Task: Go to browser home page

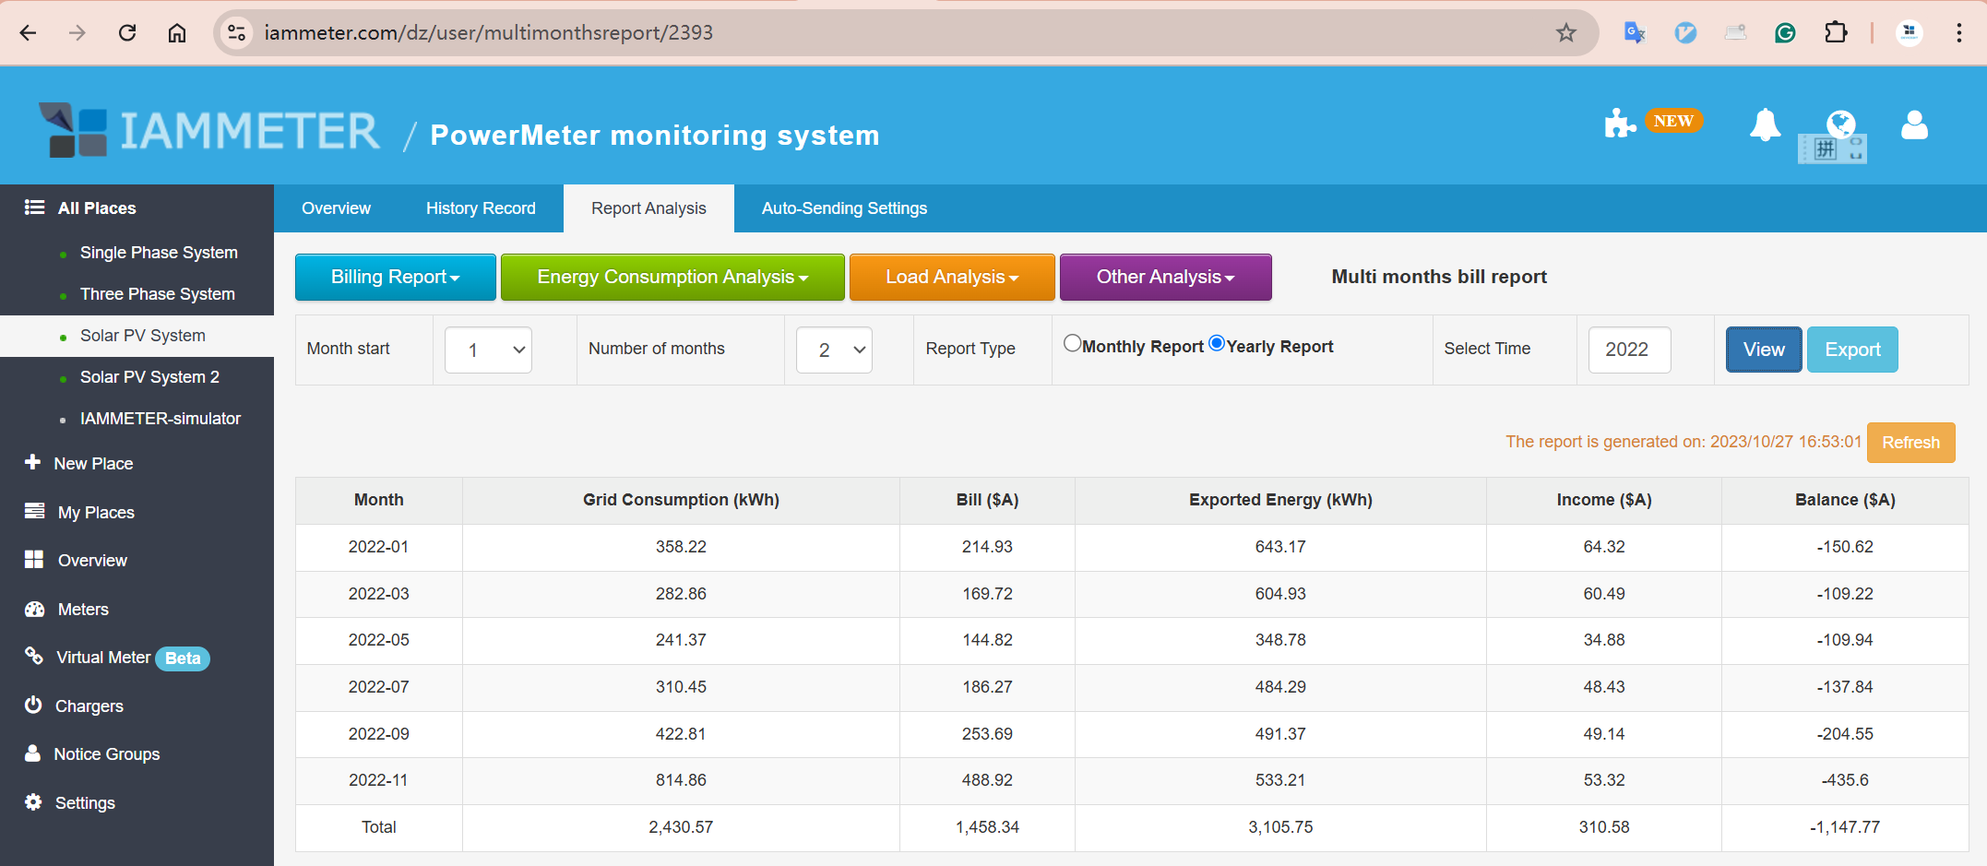Action: point(177,33)
